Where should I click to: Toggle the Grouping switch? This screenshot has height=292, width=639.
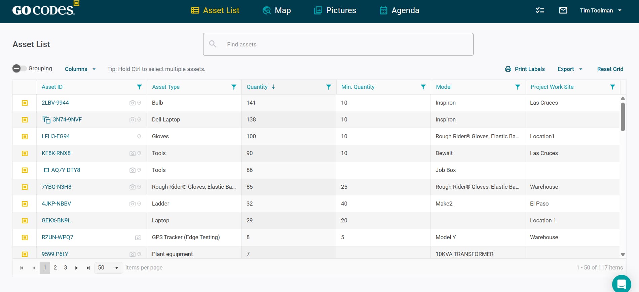pyautogui.click(x=20, y=69)
